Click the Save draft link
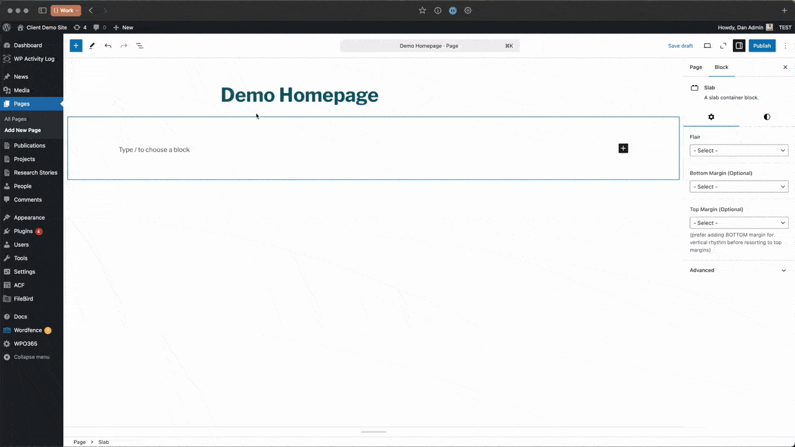Image resolution: width=795 pixels, height=447 pixels. click(680, 45)
